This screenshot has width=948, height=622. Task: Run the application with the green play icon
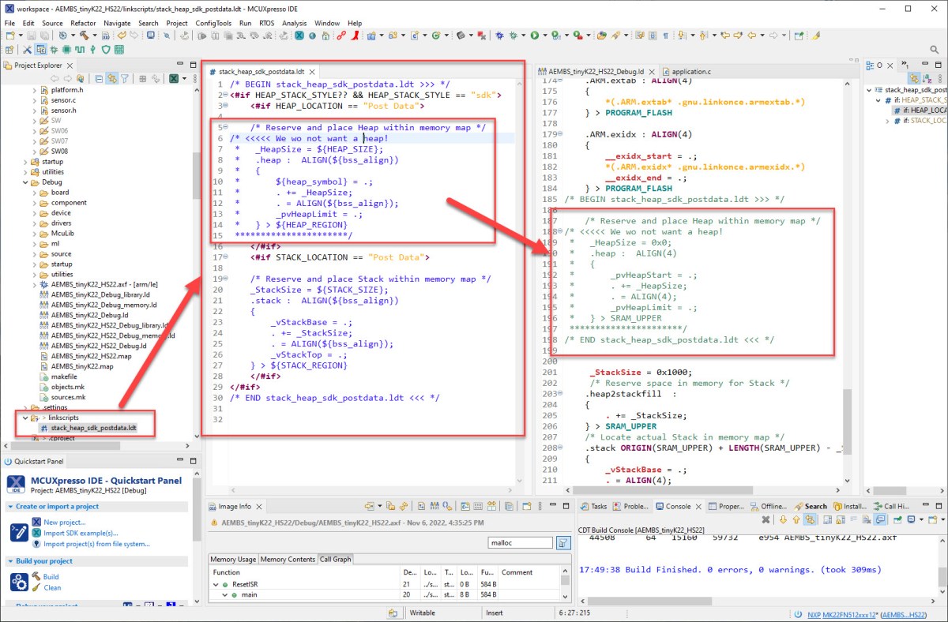point(533,37)
